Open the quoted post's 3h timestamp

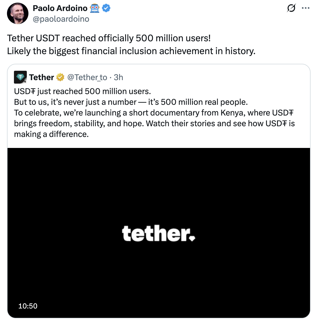[x=118, y=77]
